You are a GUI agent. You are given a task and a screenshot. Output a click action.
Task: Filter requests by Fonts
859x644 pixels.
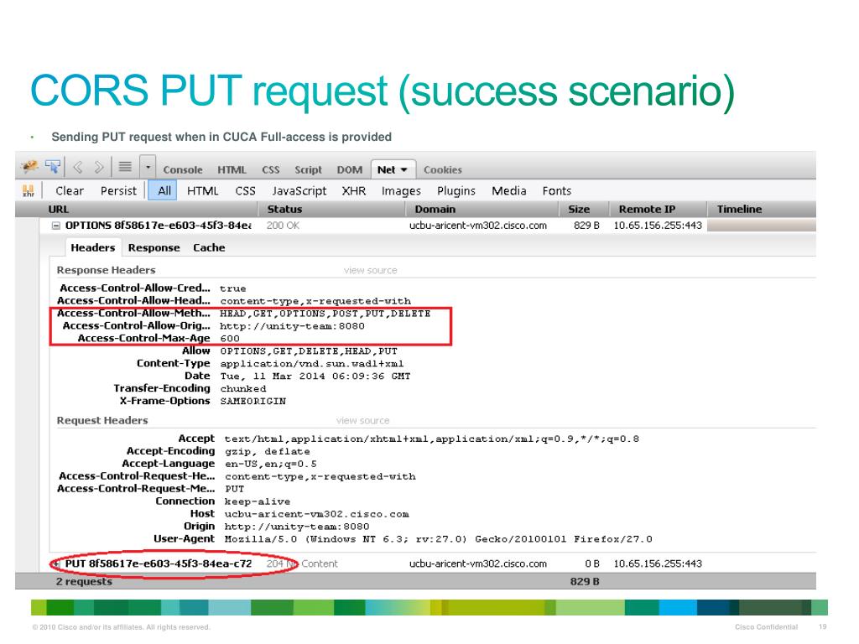[x=557, y=190]
